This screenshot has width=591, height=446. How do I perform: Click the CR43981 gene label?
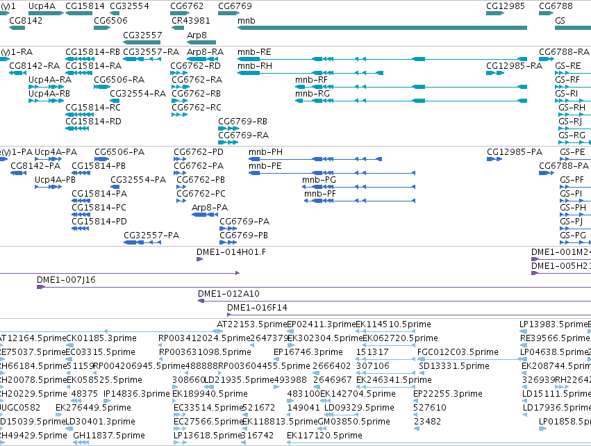(191, 20)
